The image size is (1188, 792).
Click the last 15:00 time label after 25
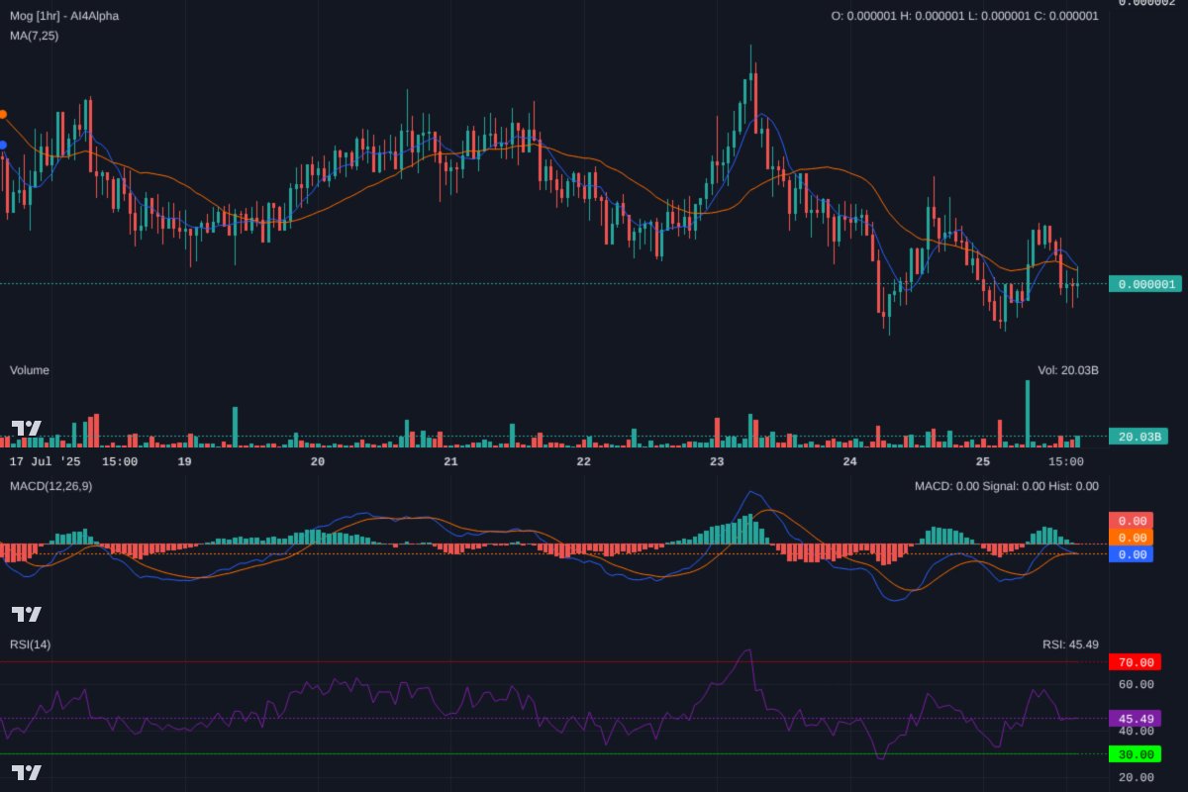(1066, 461)
